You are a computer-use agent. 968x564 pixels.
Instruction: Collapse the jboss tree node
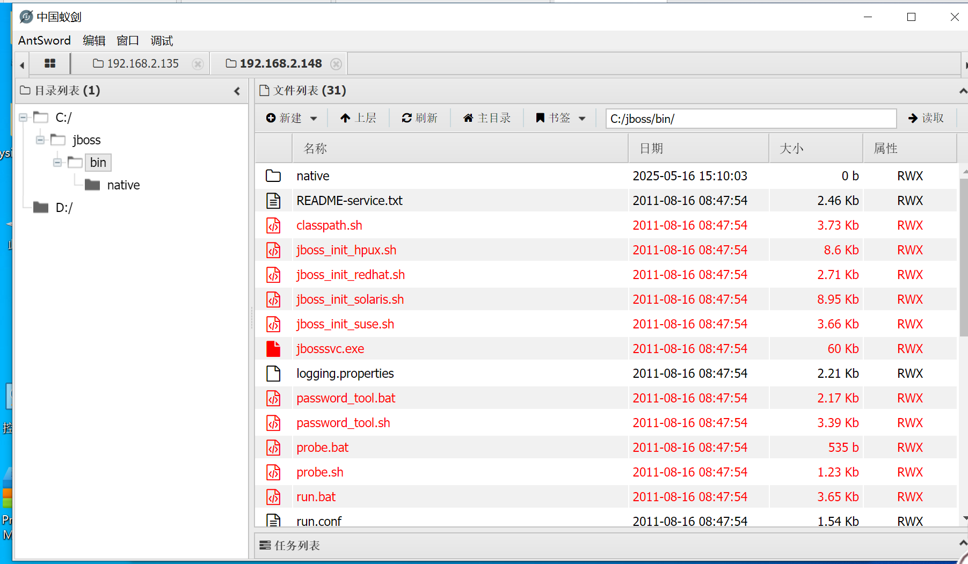[x=40, y=140]
